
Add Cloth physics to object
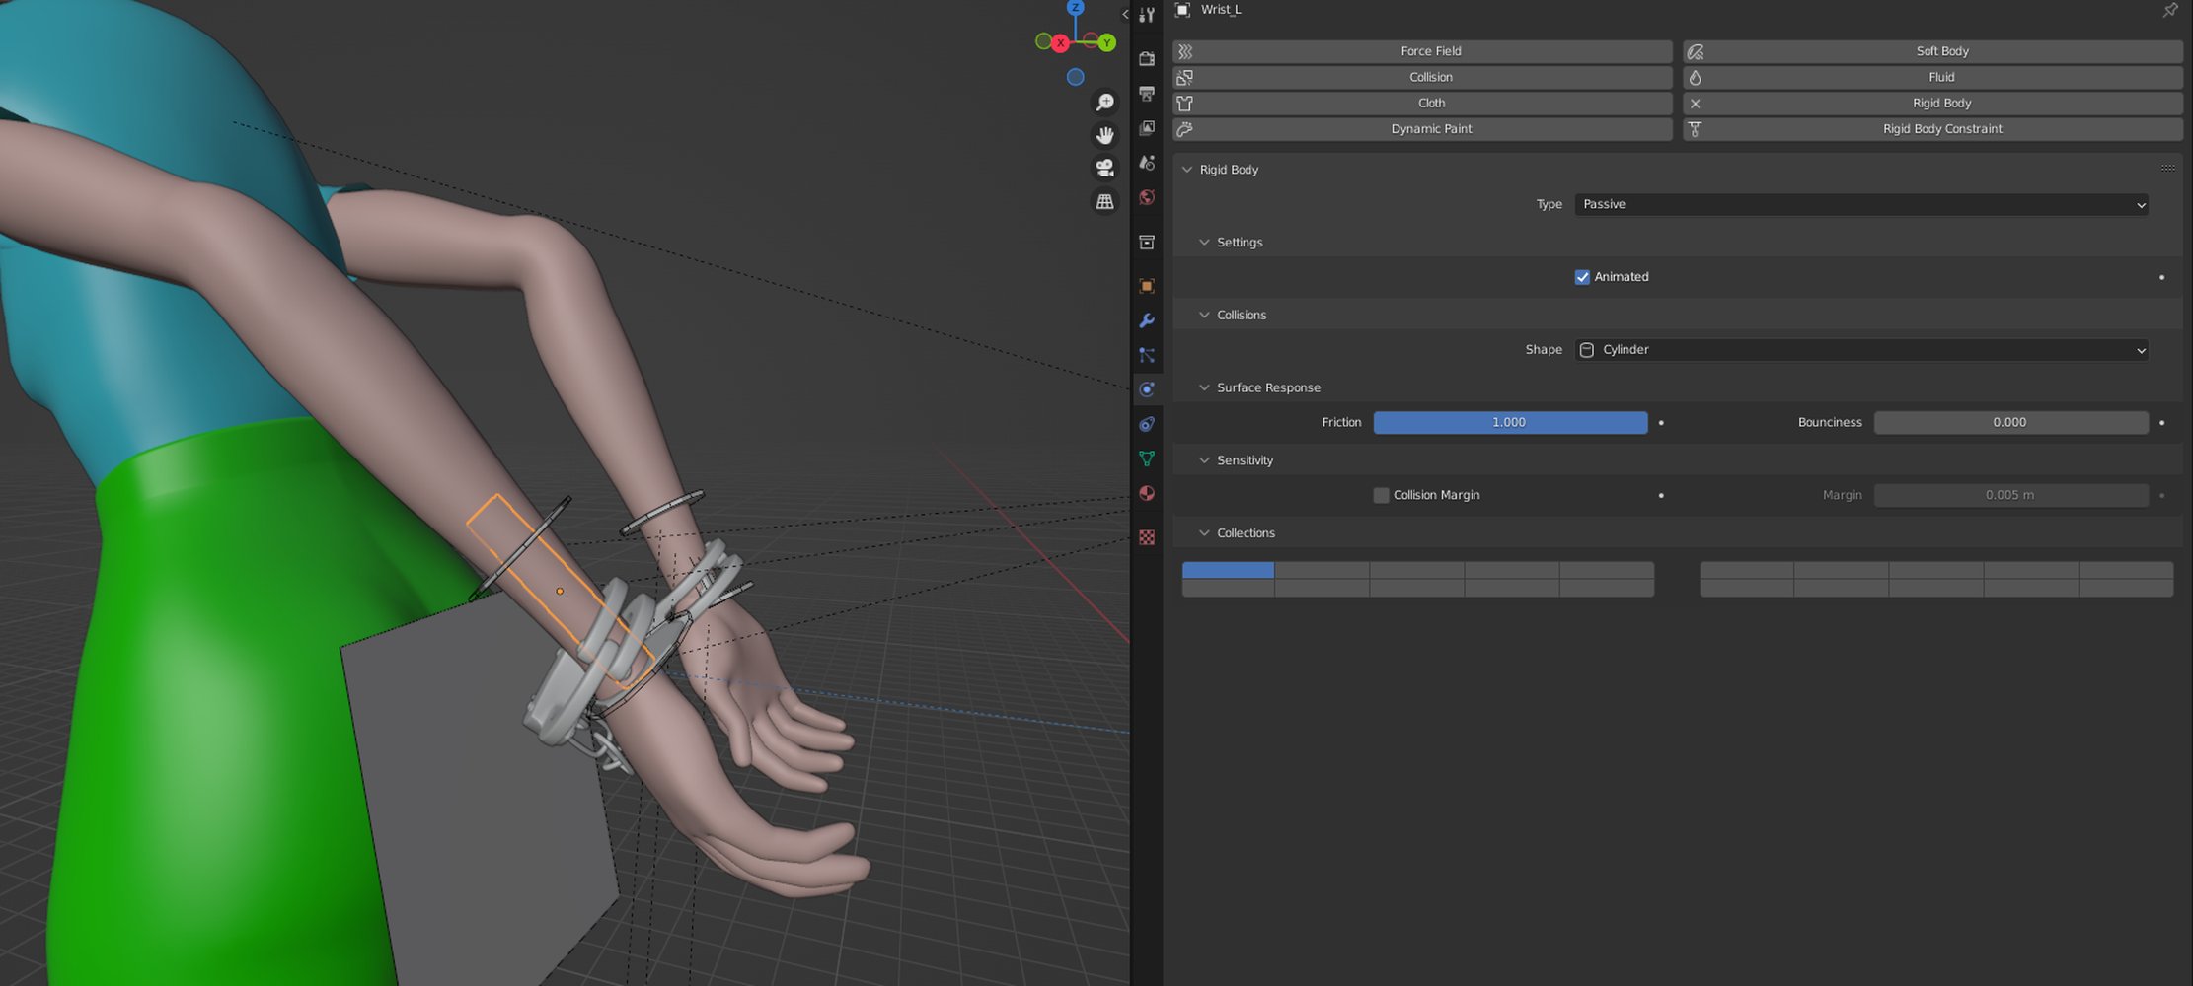point(1422,103)
